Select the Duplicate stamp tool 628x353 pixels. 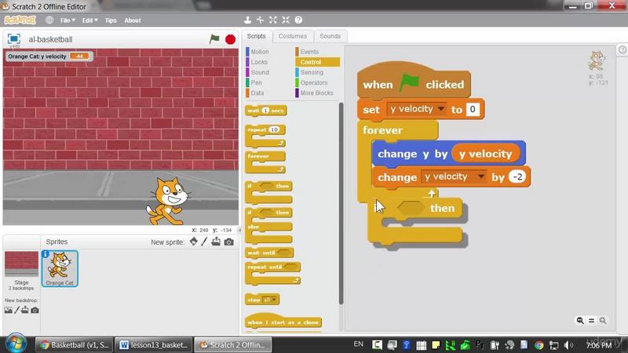[247, 20]
